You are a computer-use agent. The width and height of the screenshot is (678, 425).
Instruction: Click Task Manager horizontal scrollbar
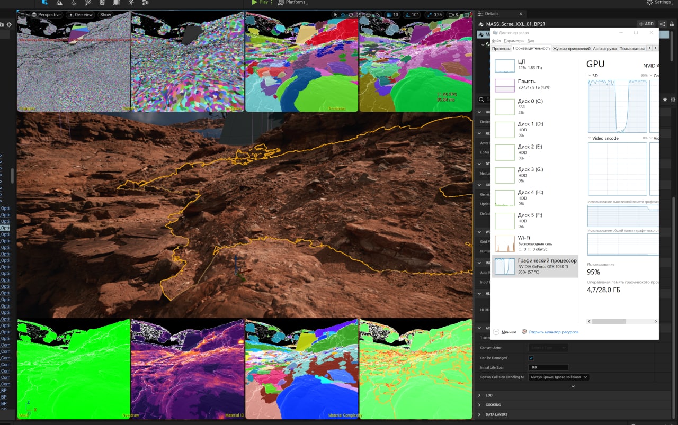(x=609, y=321)
